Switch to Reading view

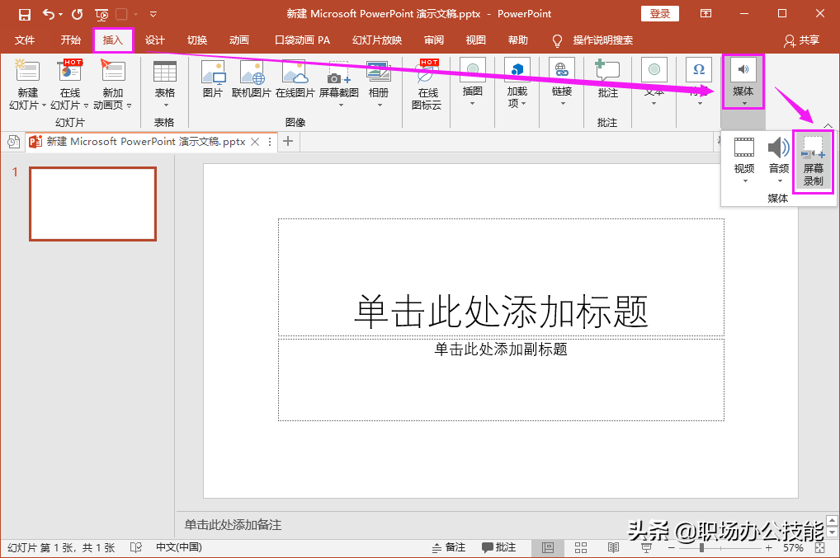pyautogui.click(x=613, y=548)
